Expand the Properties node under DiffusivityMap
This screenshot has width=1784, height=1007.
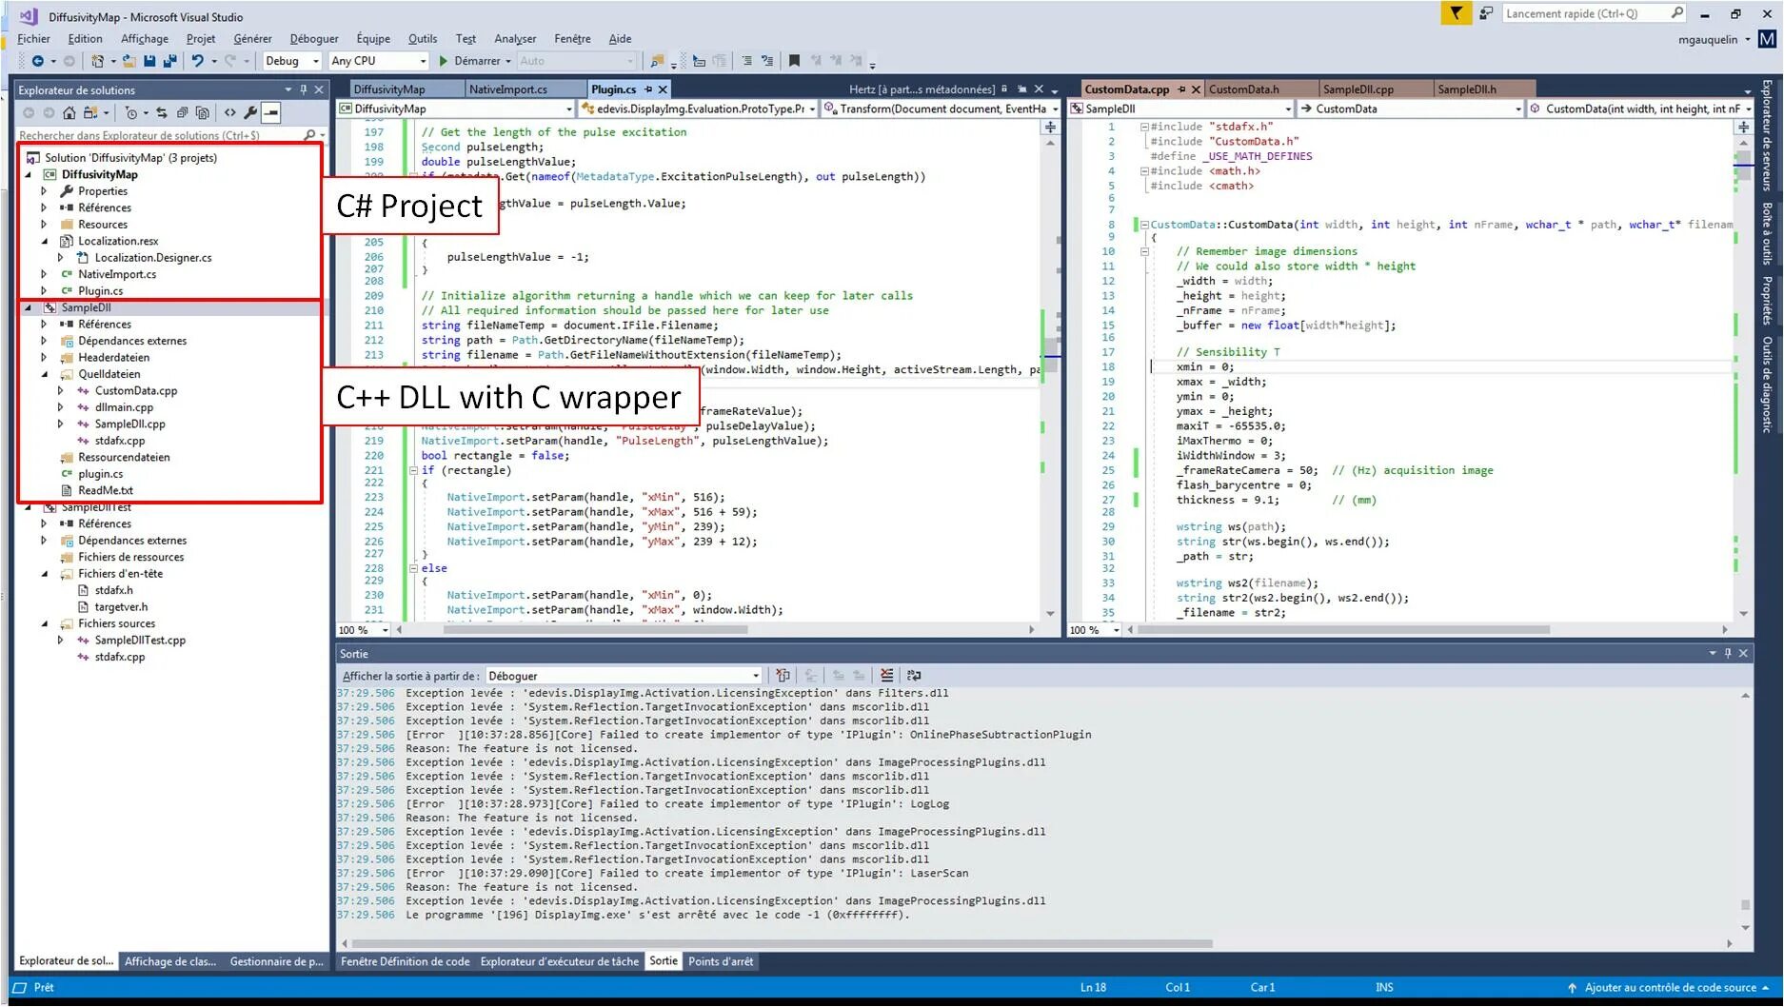pos(44,191)
